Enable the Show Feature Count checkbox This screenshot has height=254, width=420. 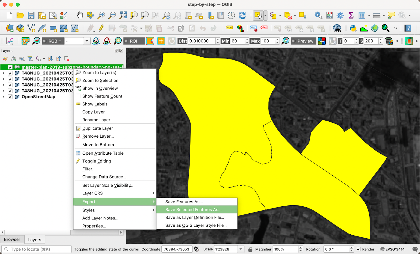(x=78, y=96)
